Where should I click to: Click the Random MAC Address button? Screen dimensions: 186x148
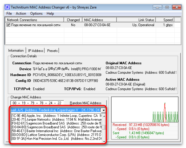[86, 103]
